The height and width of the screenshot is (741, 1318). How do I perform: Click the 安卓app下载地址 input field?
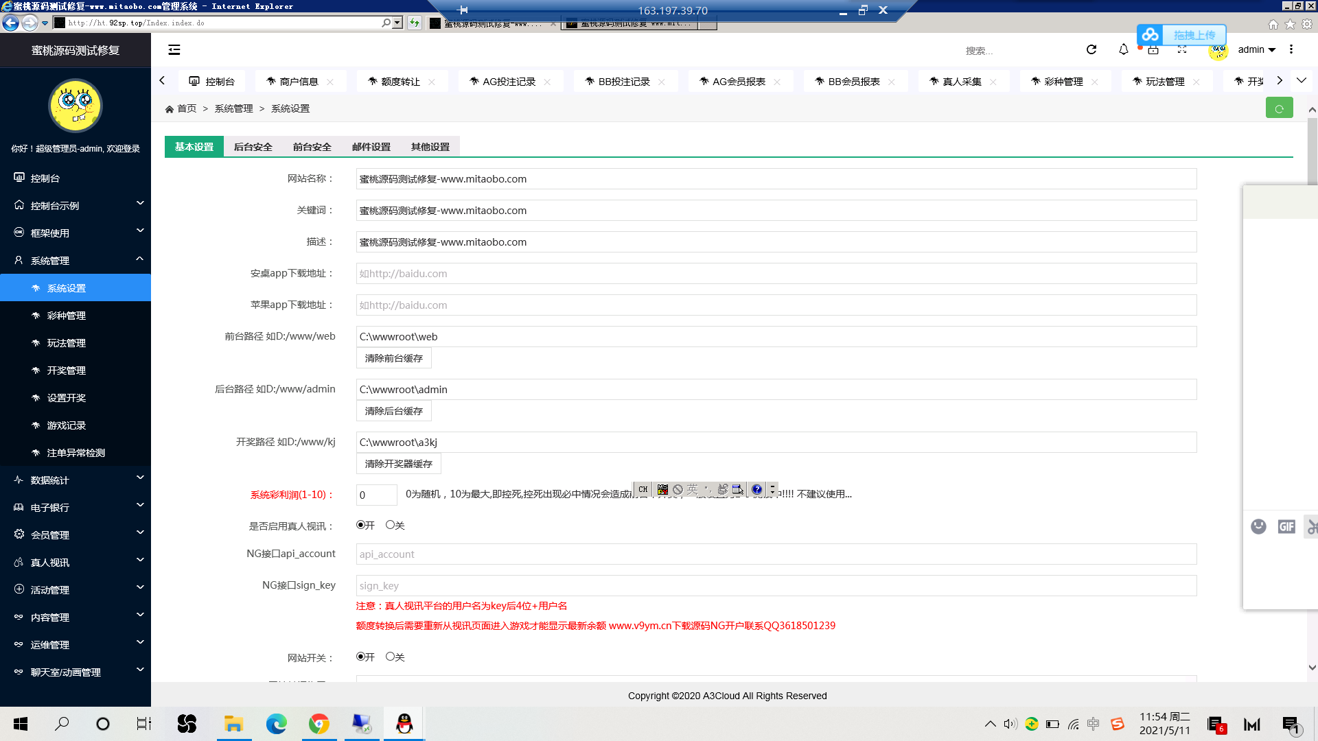(x=776, y=274)
